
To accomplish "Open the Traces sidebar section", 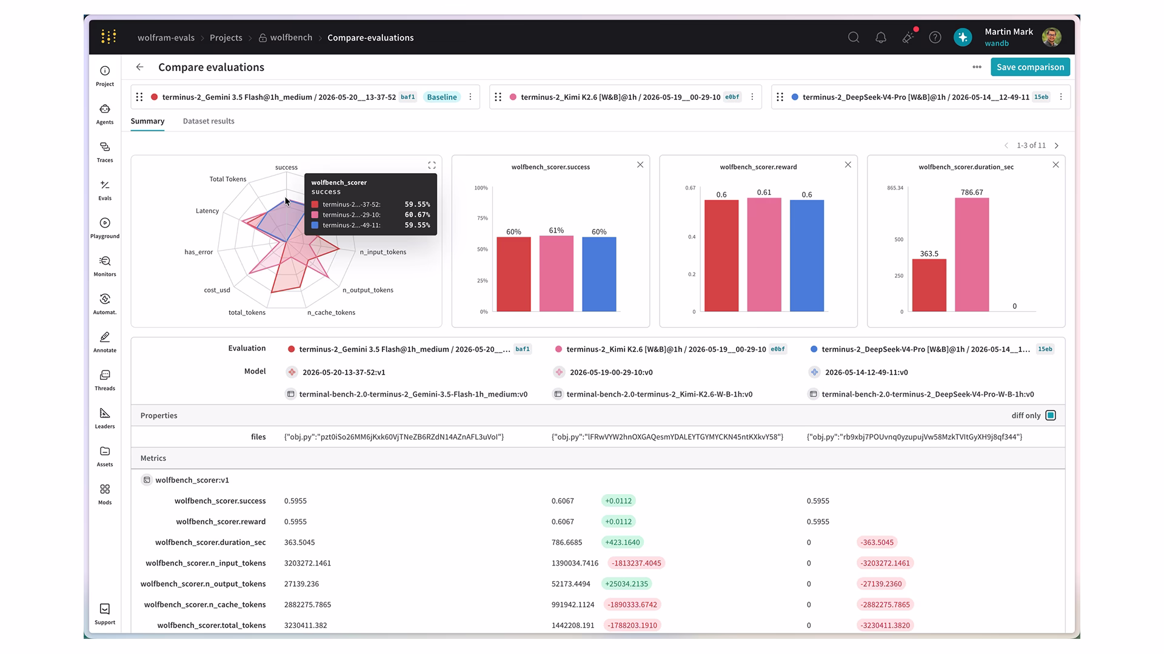I will coord(105,152).
